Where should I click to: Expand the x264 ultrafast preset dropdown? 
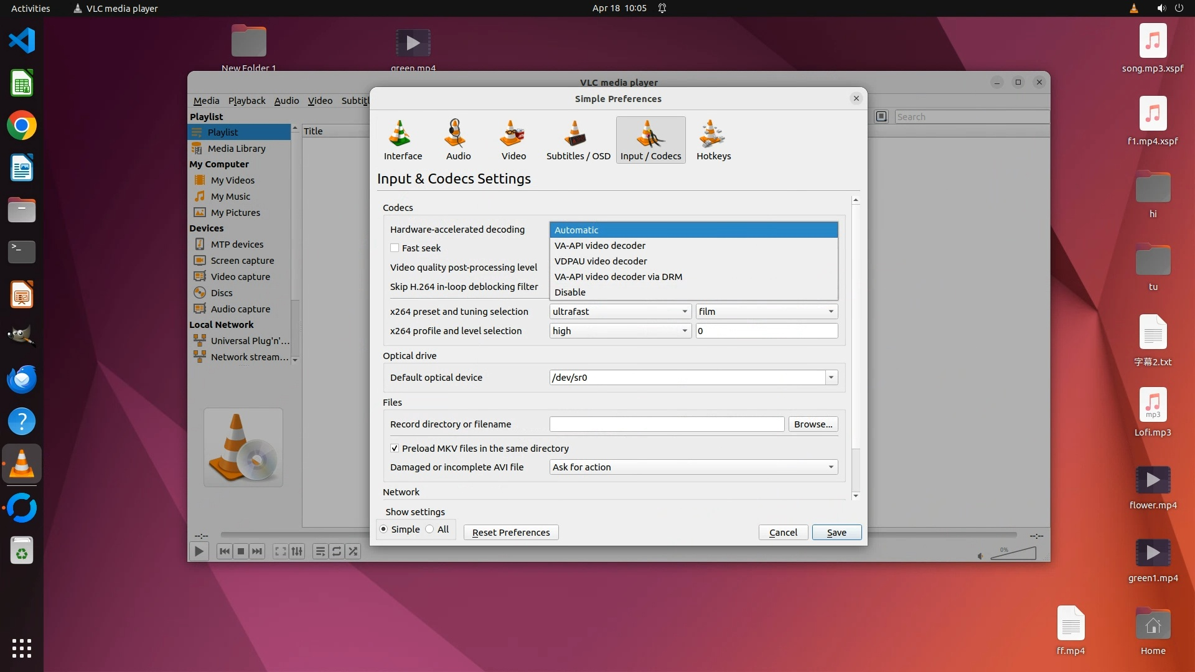620,312
